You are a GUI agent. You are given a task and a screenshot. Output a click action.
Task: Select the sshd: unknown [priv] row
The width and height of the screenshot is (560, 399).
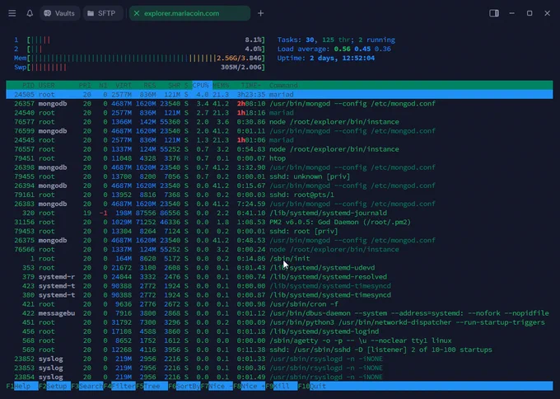point(279,176)
